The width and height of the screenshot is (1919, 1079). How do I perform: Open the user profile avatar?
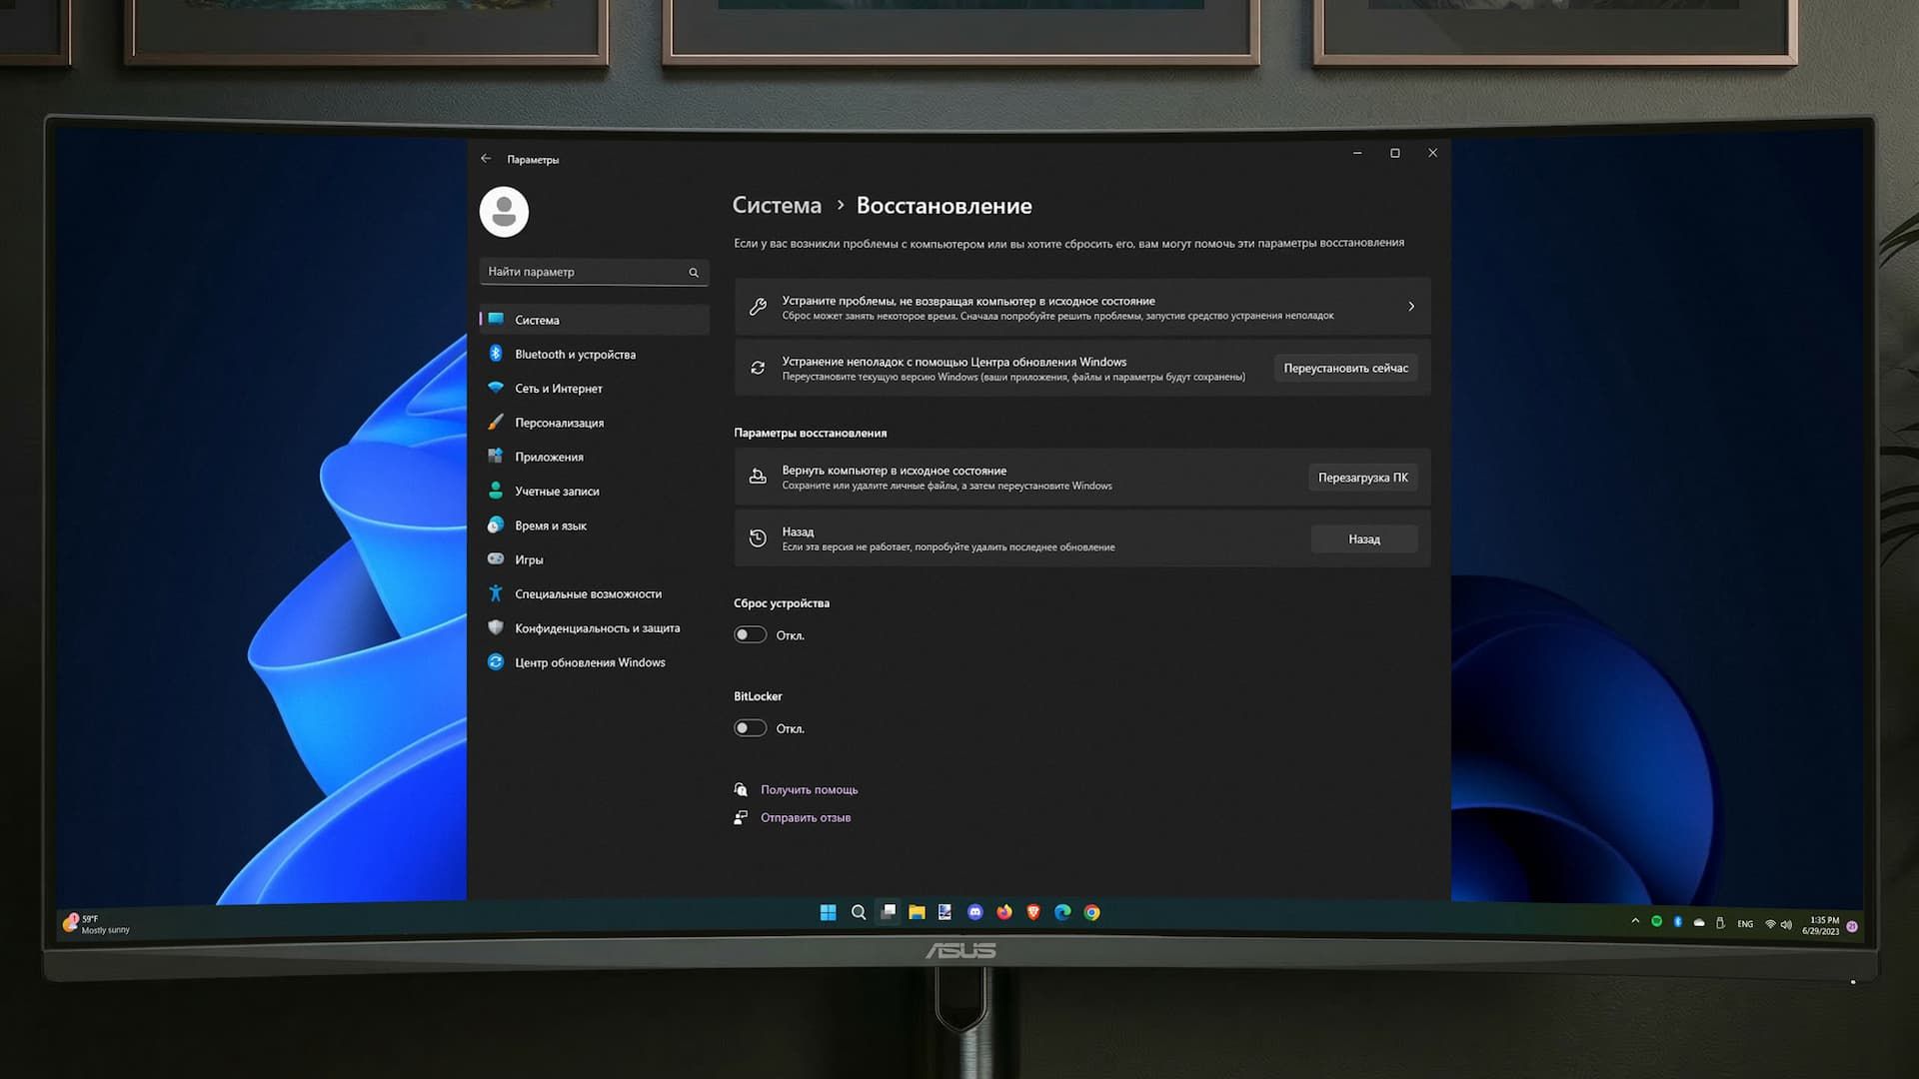(x=504, y=212)
